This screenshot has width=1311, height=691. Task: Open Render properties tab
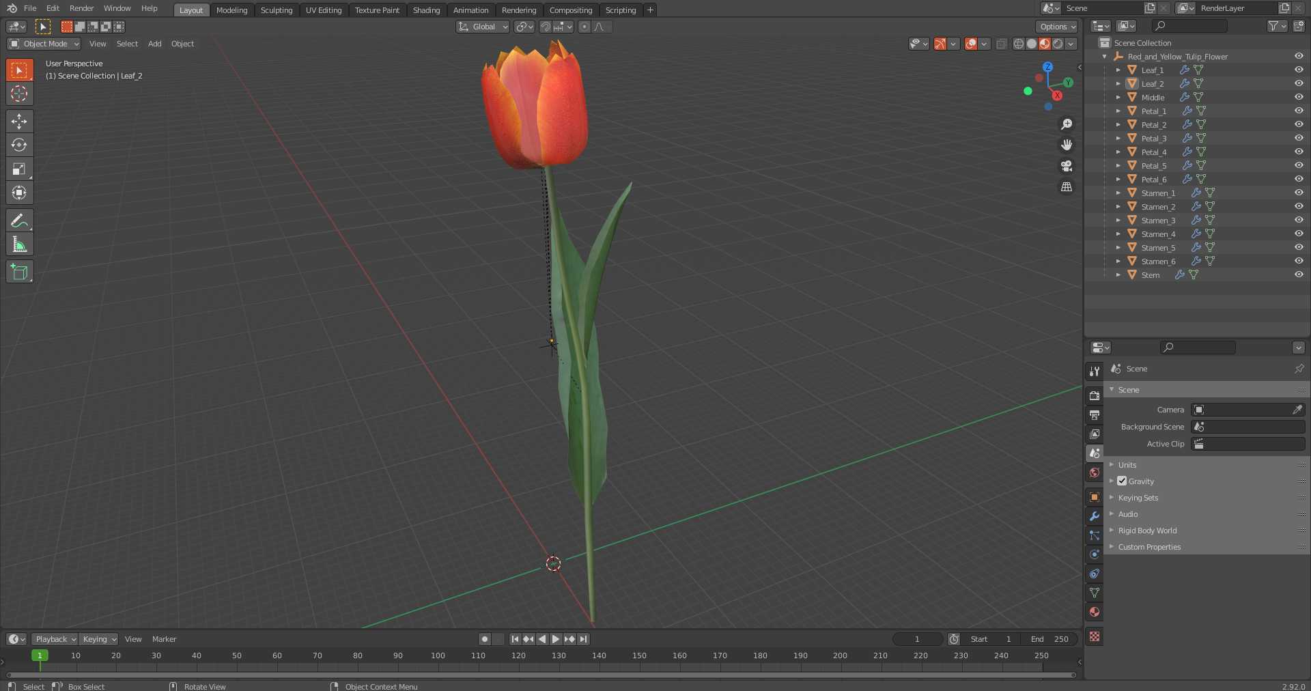tap(1095, 395)
